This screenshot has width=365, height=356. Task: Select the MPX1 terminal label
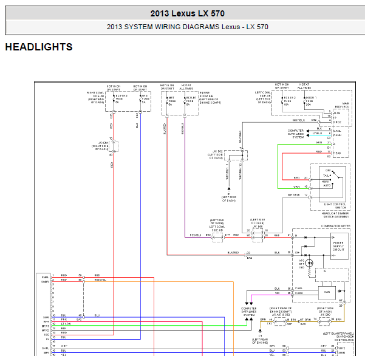point(45,326)
